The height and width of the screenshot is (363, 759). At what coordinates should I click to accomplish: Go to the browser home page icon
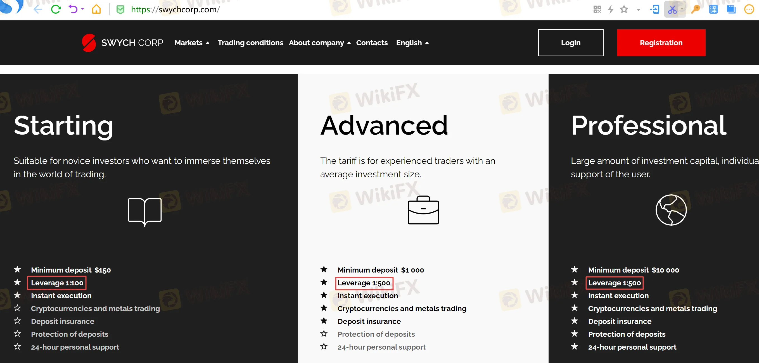[x=96, y=9]
